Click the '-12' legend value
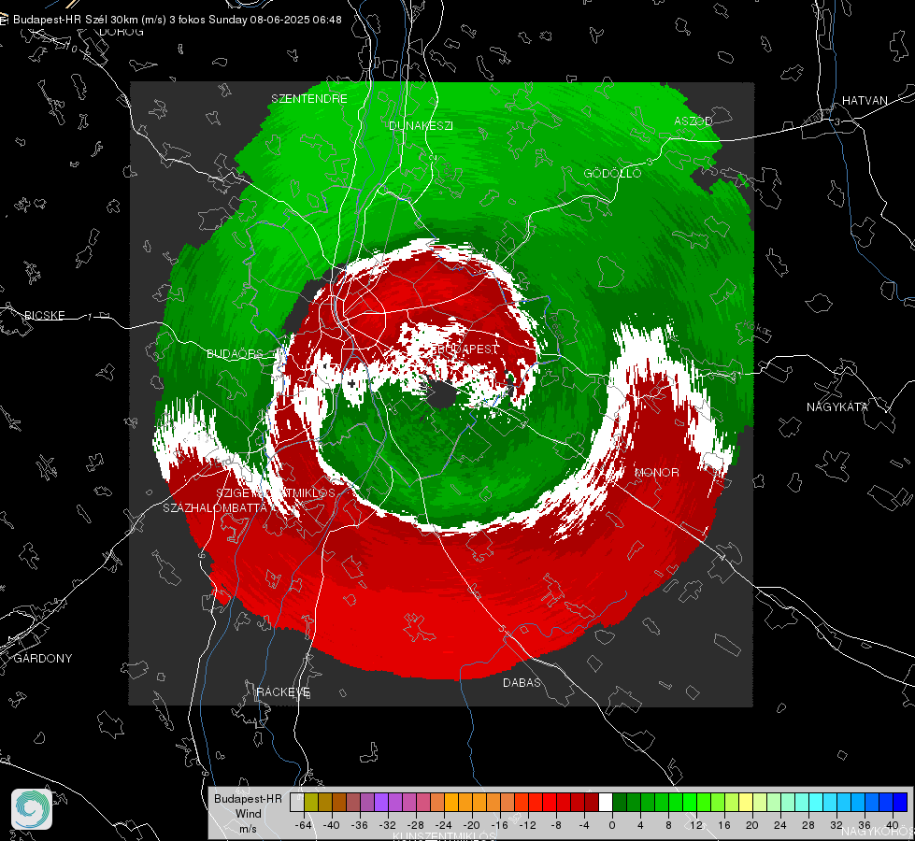The image size is (915, 841). tap(527, 825)
